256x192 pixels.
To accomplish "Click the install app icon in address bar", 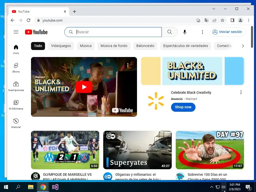I will coord(198,20).
